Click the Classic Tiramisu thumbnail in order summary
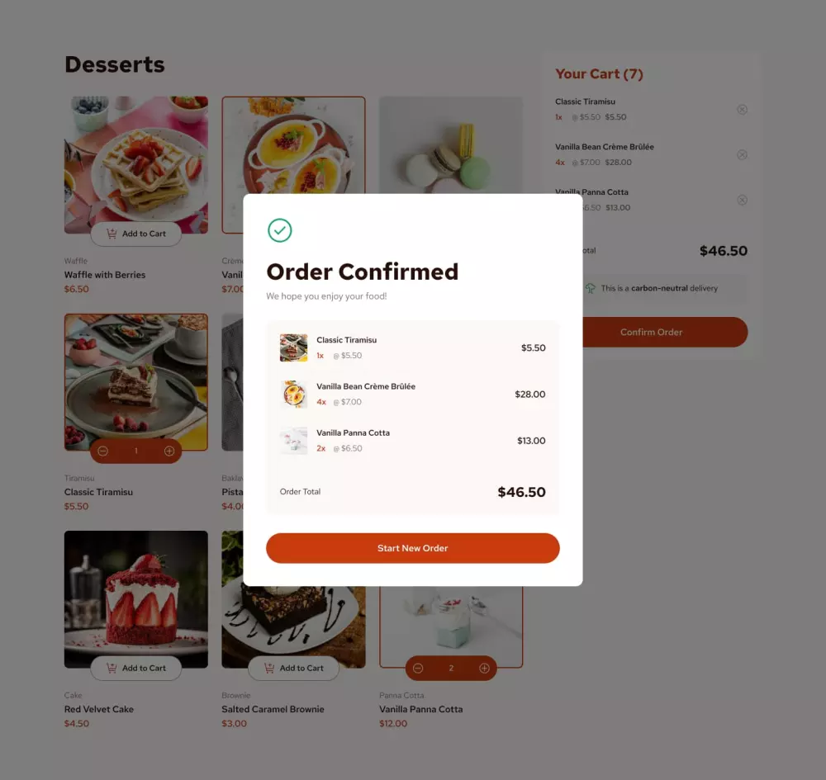 pos(293,347)
